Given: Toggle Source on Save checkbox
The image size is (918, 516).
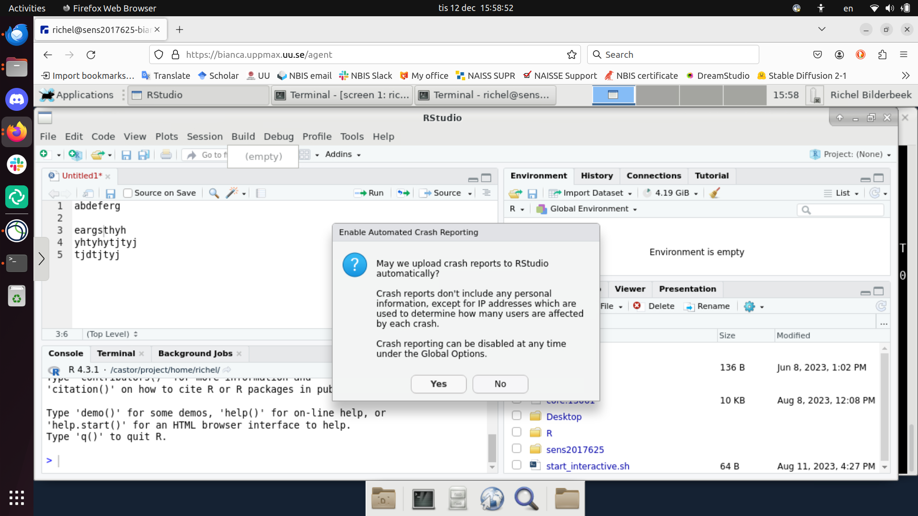Looking at the screenshot, I should tap(128, 193).
